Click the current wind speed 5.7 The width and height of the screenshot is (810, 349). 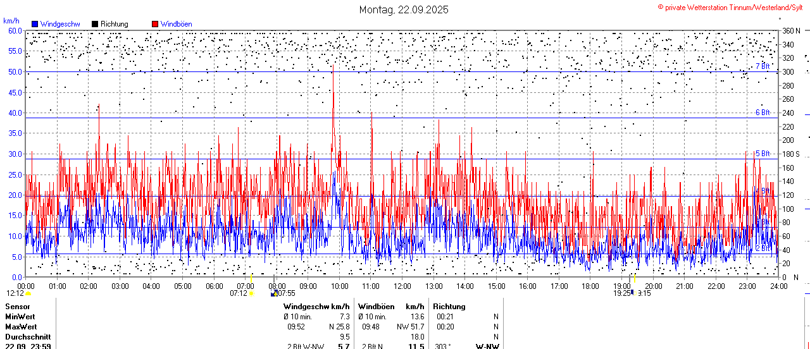(x=344, y=346)
